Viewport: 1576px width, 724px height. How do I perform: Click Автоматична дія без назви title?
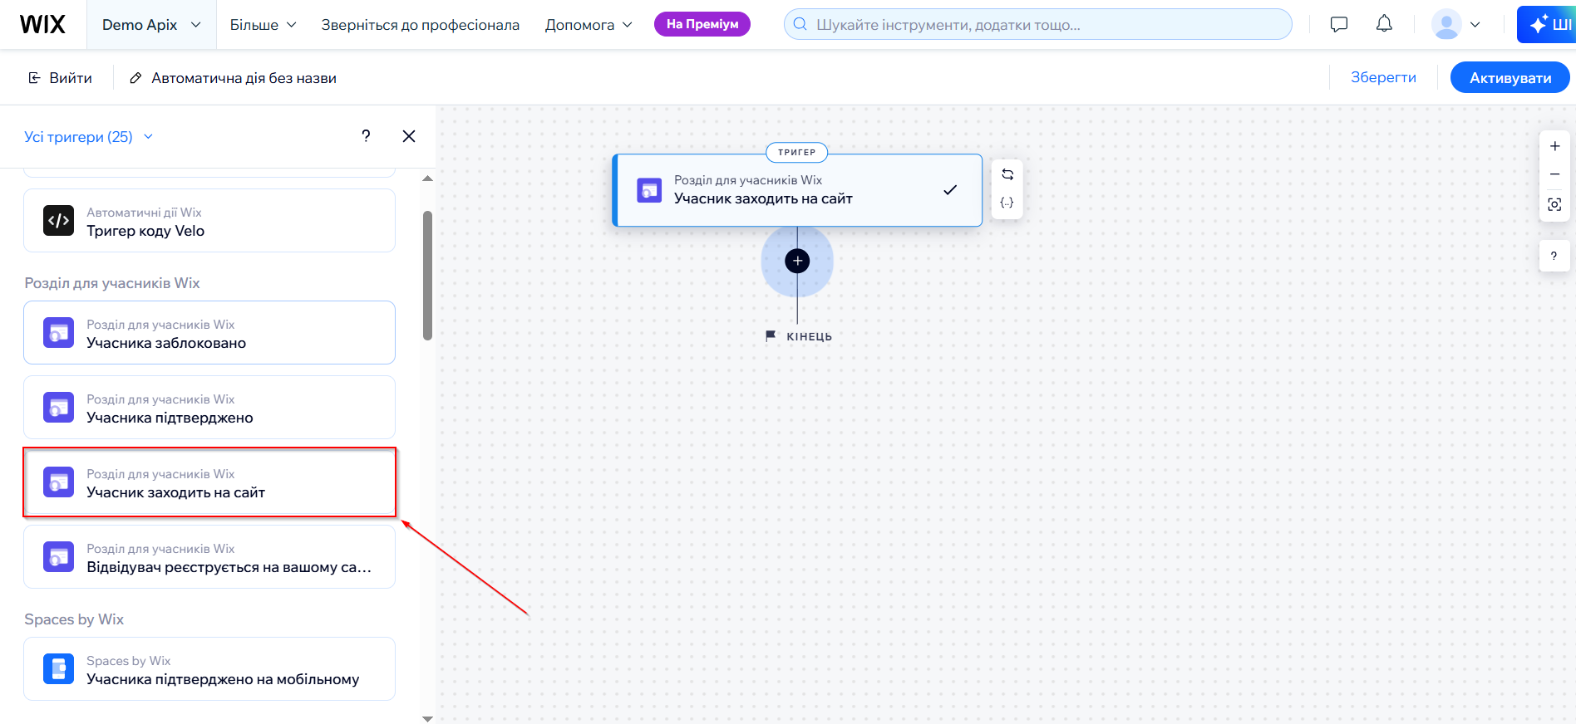(244, 78)
